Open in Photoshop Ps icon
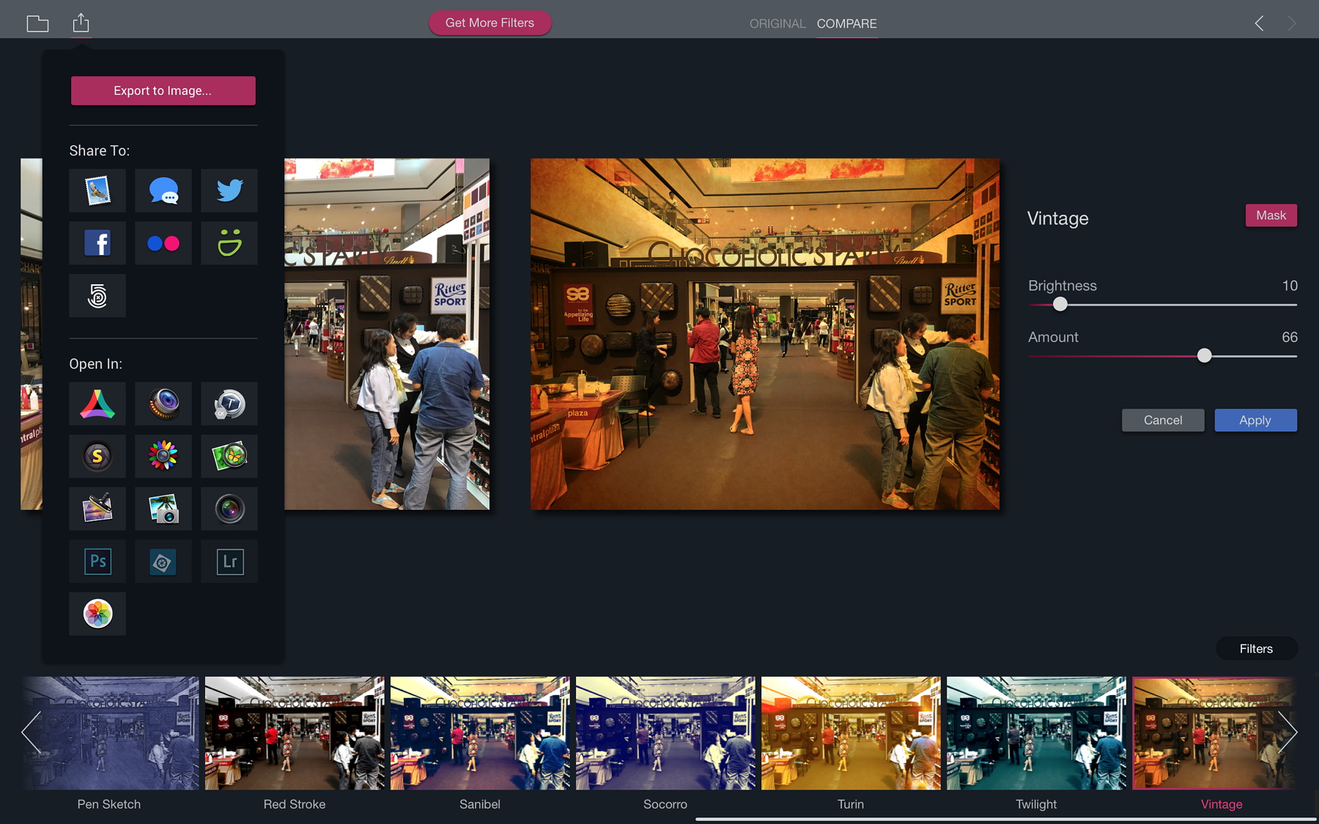Screen dimensions: 1319x824 click(x=97, y=562)
